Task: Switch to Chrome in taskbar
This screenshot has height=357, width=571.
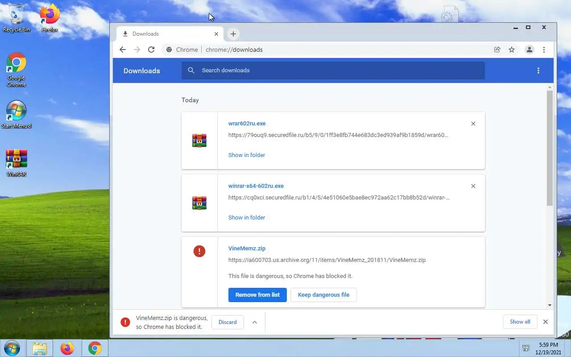Action: pos(95,348)
